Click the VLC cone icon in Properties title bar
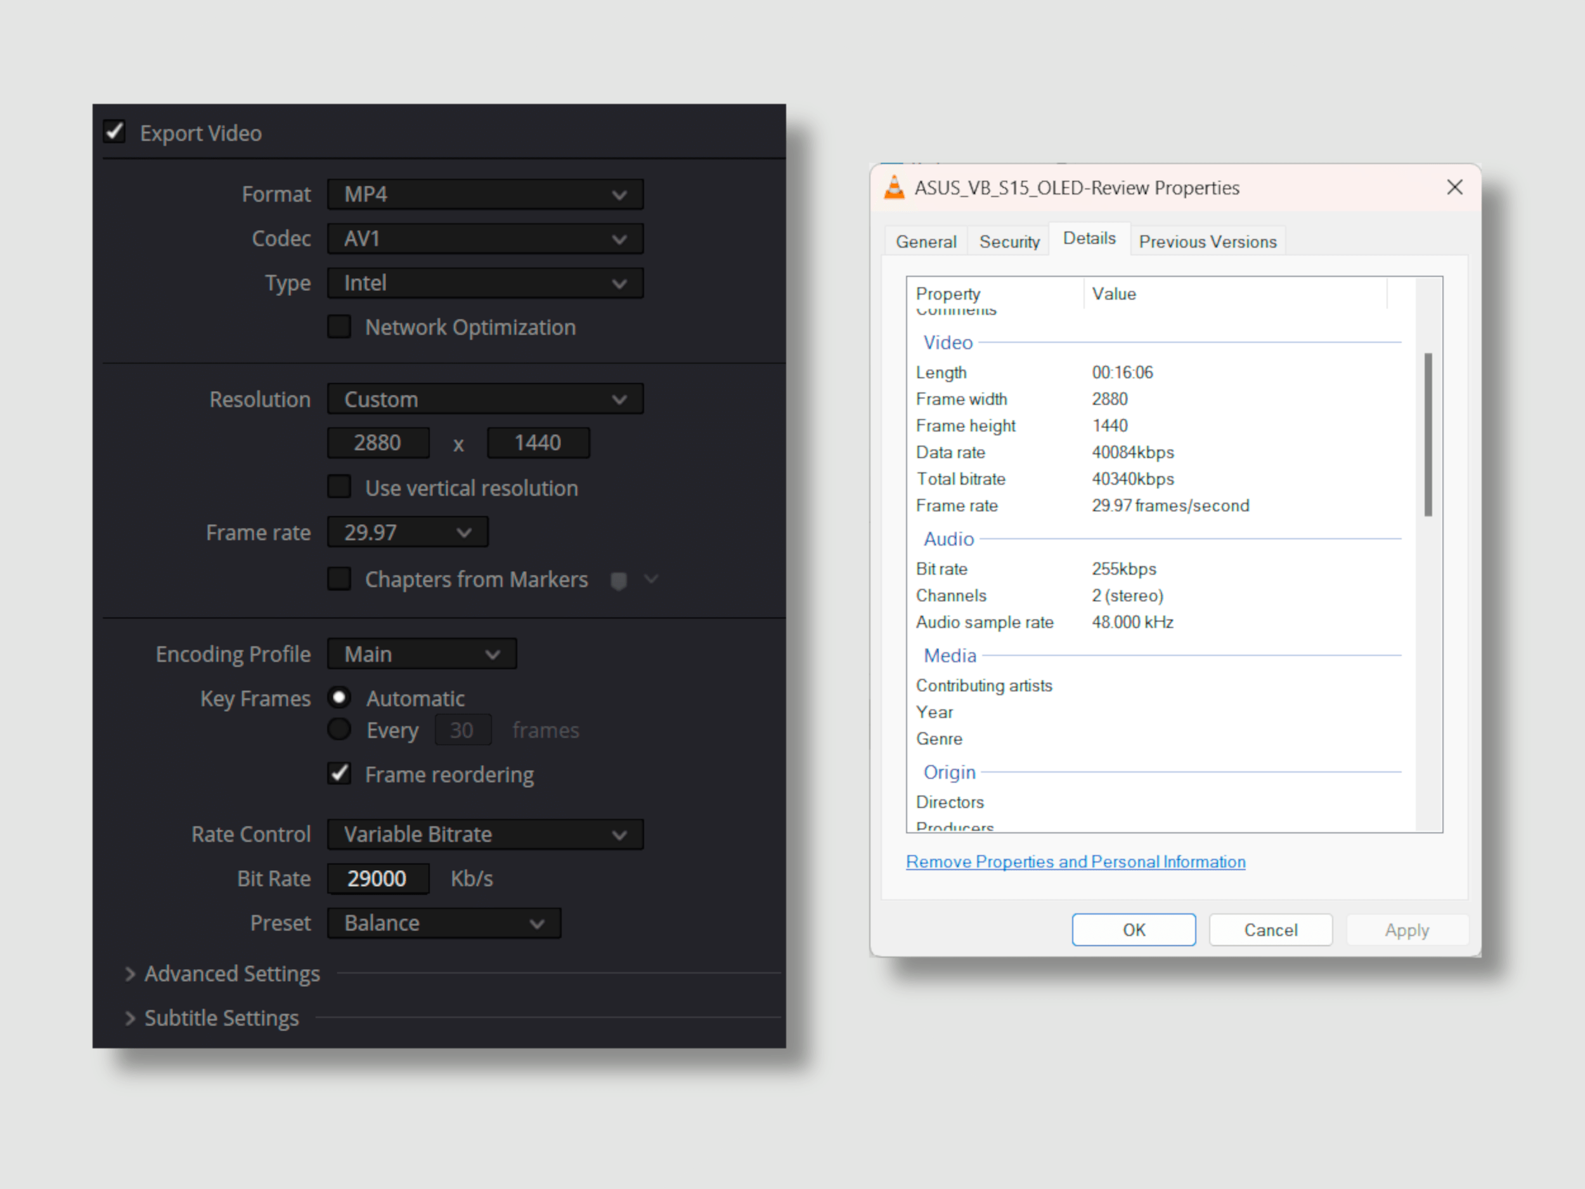 point(893,188)
